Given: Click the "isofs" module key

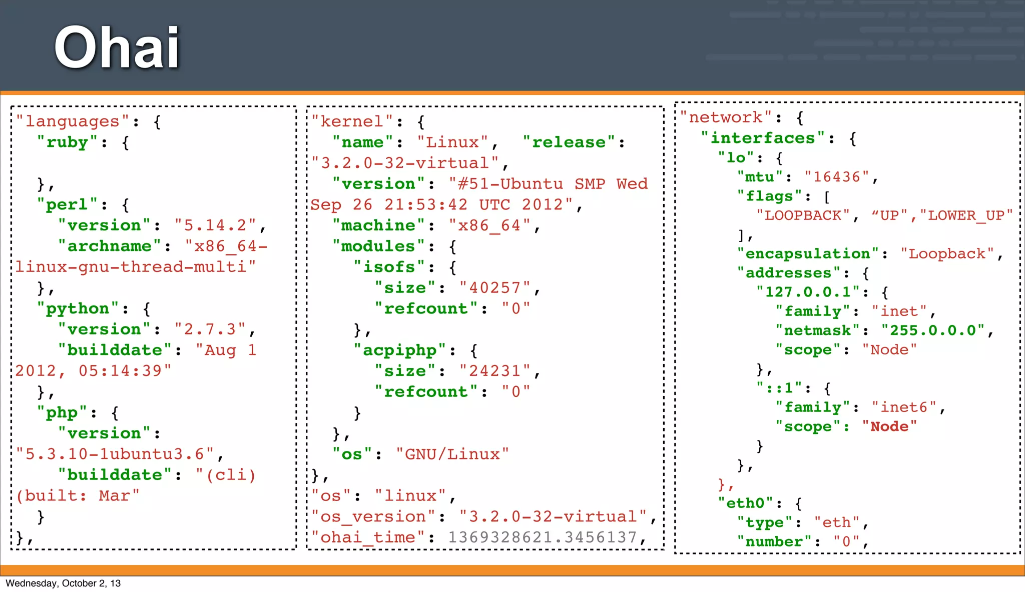Looking at the screenshot, I should (389, 267).
